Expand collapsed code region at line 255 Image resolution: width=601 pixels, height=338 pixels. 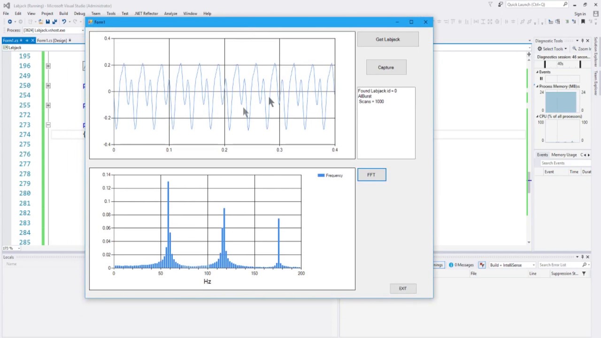[48, 106]
